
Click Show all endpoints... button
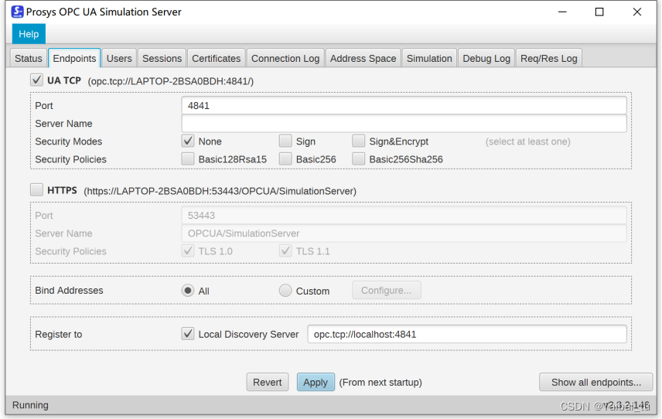click(x=595, y=383)
